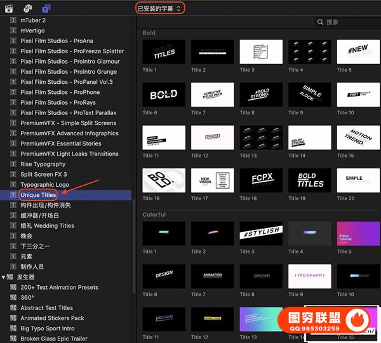
Task: Click the title icon beside mTuber 2
Action: [14, 20]
